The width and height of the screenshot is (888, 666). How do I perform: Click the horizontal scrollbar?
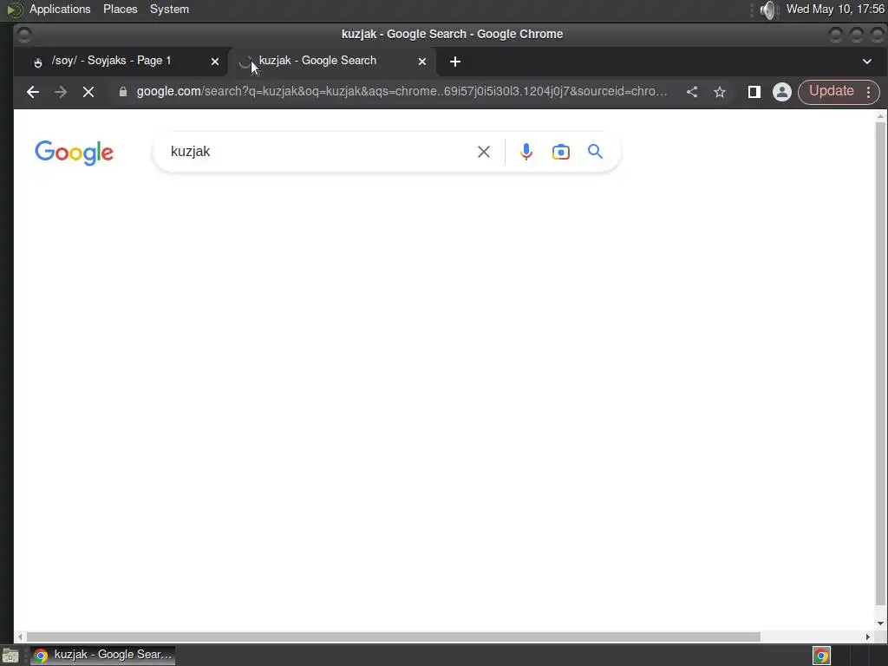click(393, 637)
